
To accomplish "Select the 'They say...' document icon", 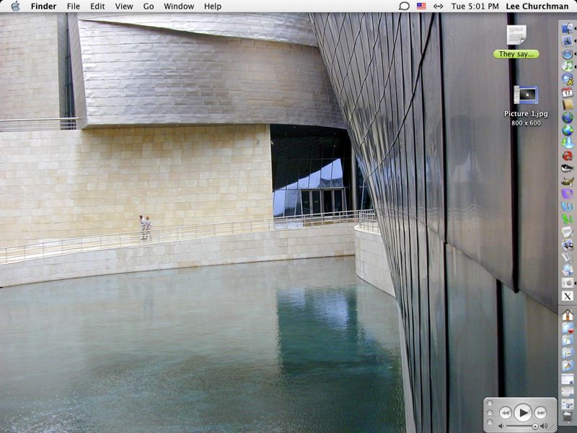I will pos(516,35).
